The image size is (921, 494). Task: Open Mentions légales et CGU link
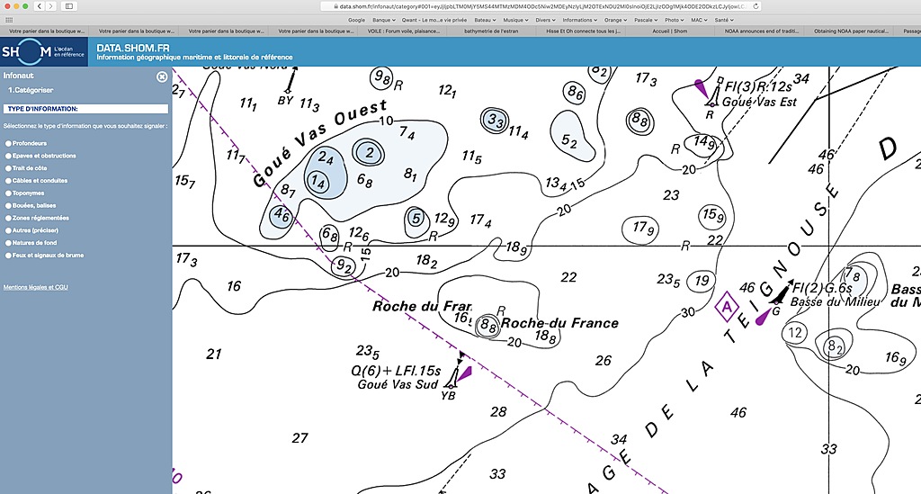point(35,287)
